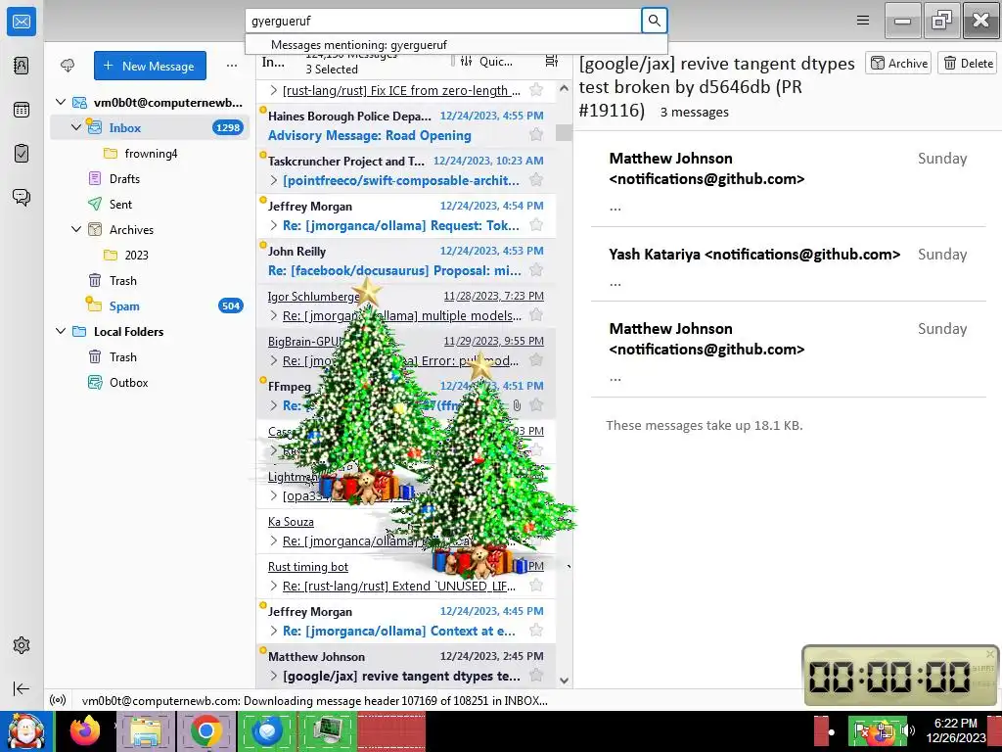Open the 2023 archive folder
Screen dimensions: 1002x752
(x=136, y=256)
